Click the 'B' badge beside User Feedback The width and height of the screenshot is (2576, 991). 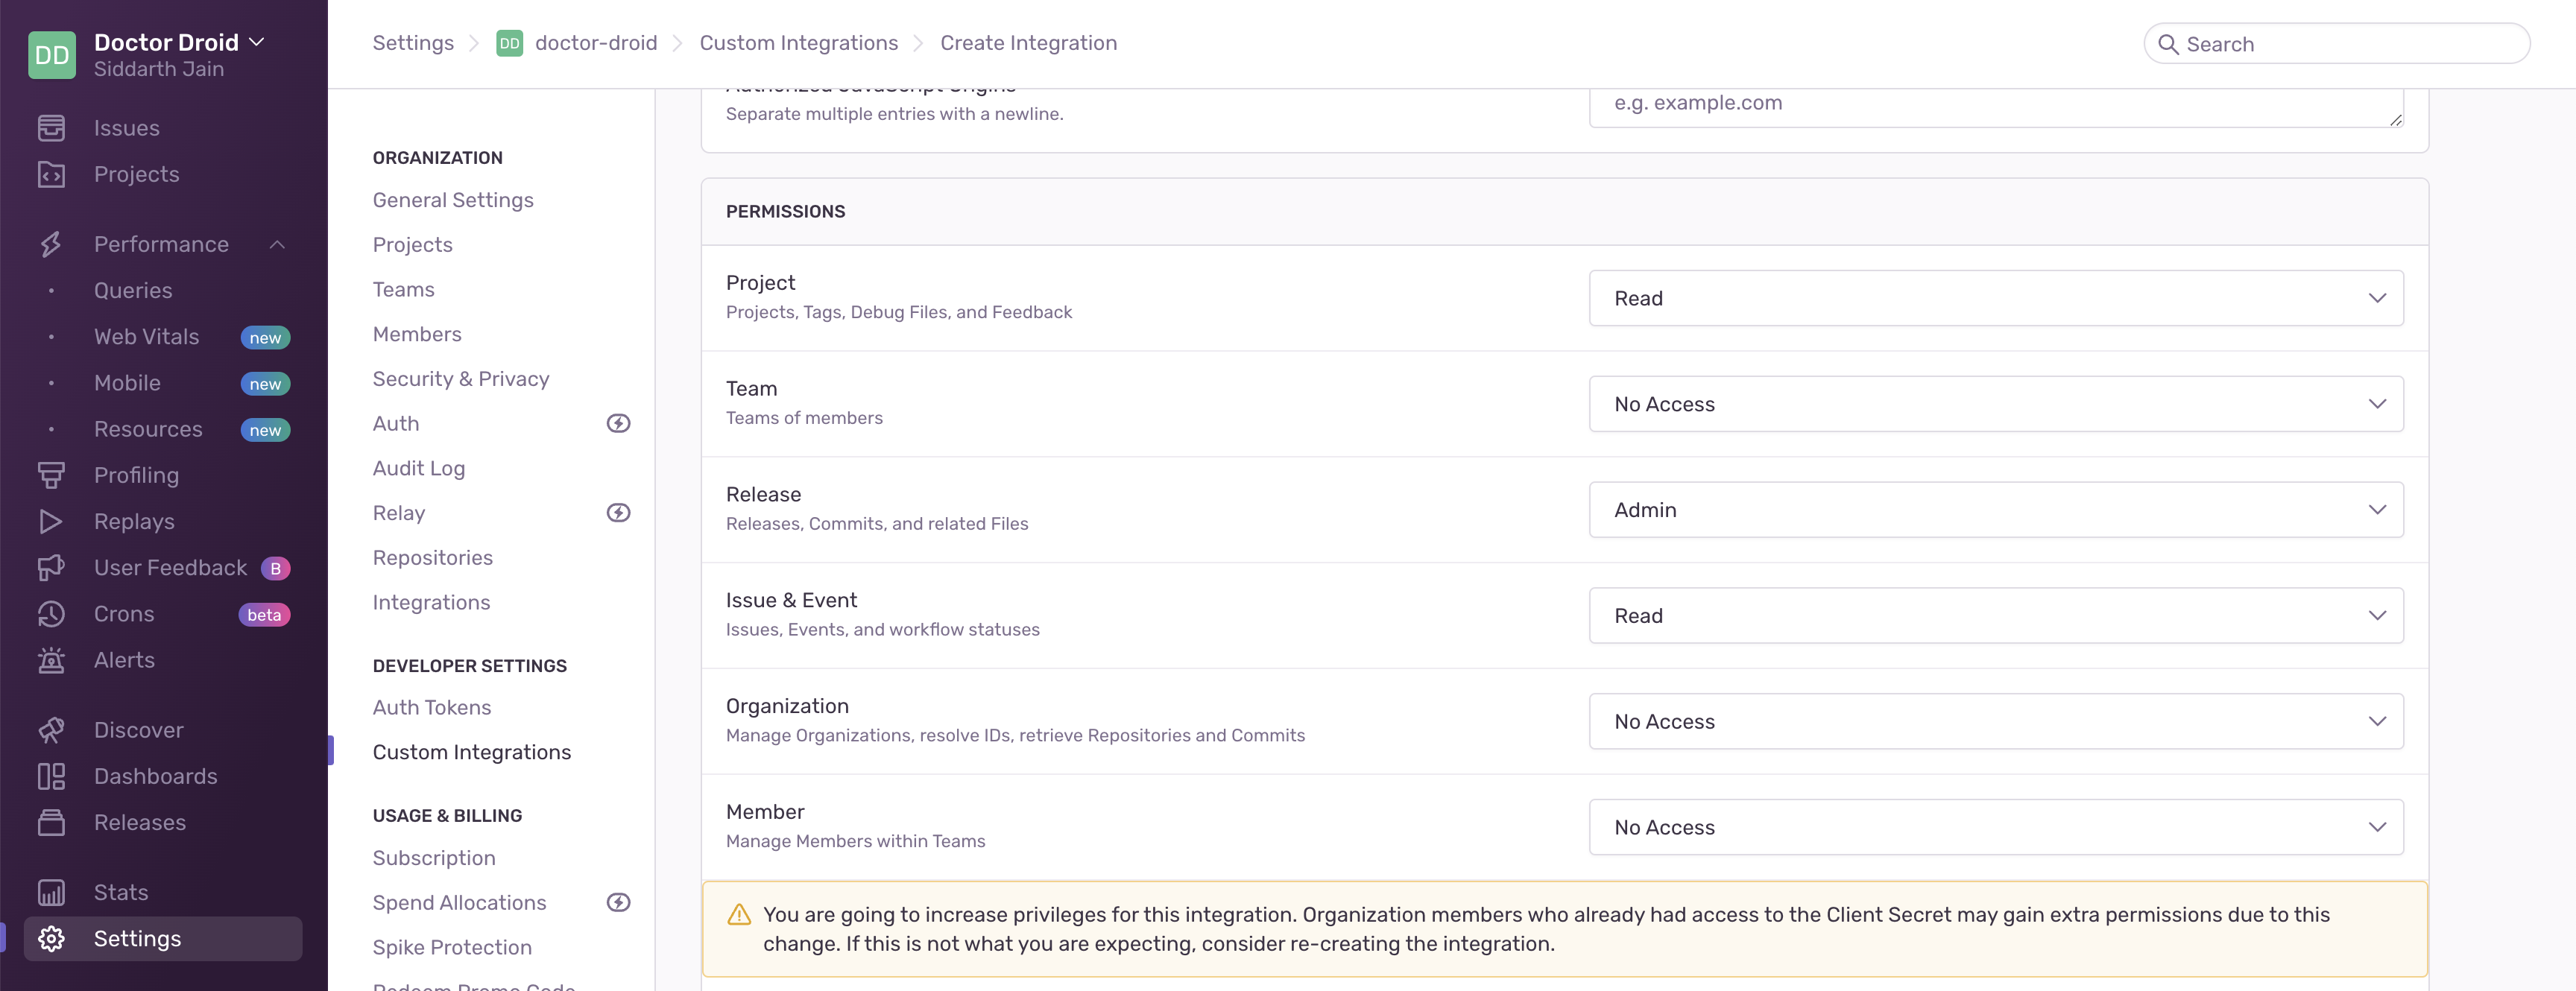click(x=275, y=568)
